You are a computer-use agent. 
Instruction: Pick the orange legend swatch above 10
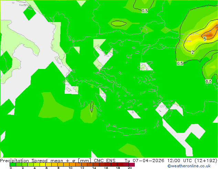(72, 165)
